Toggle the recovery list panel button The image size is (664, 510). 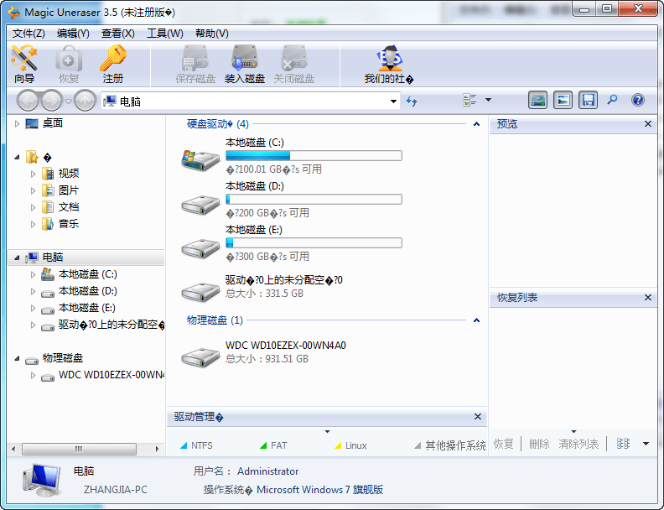click(x=588, y=101)
